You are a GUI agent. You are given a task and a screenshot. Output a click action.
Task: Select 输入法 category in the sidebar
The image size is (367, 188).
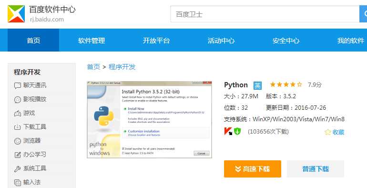[32, 182]
